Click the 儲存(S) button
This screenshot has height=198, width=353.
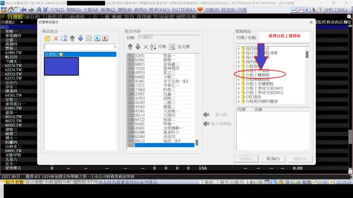click(x=300, y=158)
